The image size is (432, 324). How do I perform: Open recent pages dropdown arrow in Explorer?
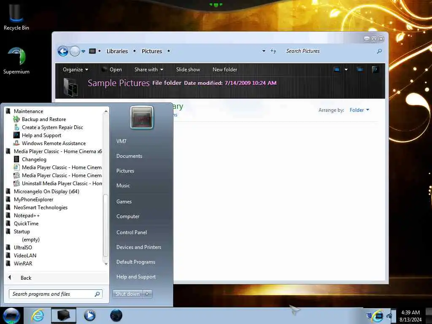coord(83,51)
